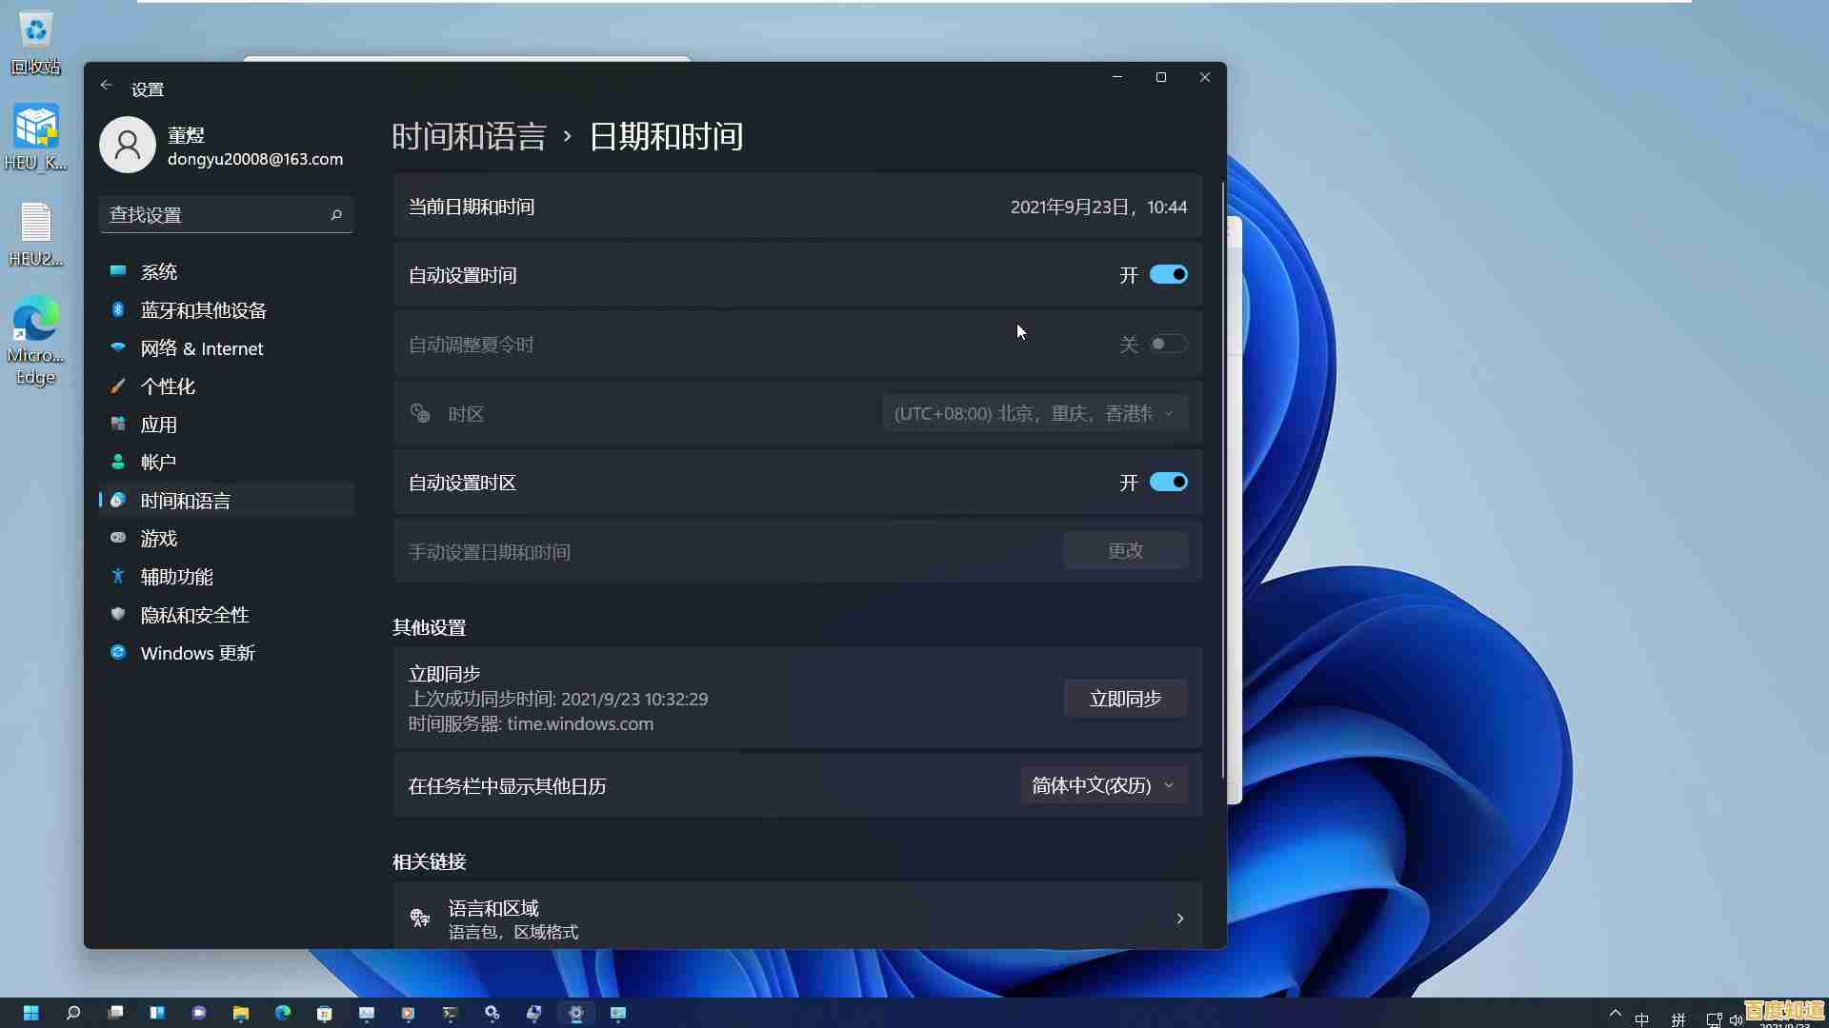Click the back arrow in Settings
Viewport: 1829px width, 1028px height.
106,86
